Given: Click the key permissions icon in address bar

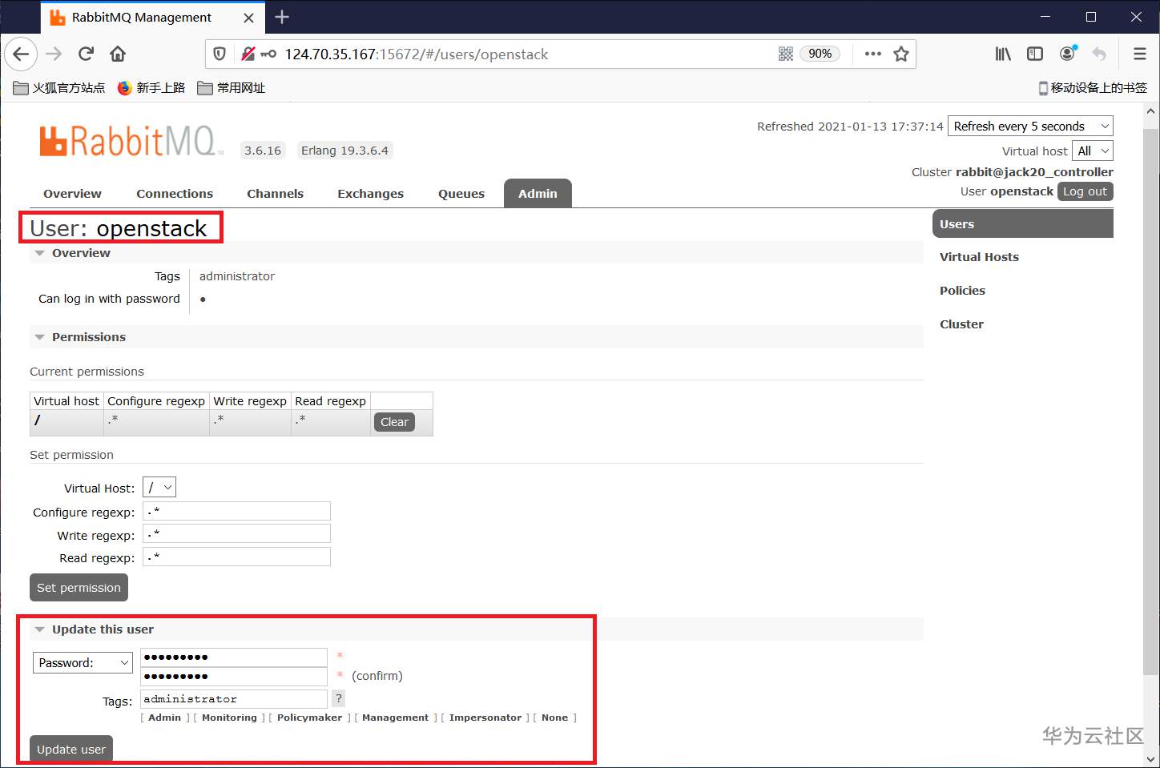Looking at the screenshot, I should point(268,54).
